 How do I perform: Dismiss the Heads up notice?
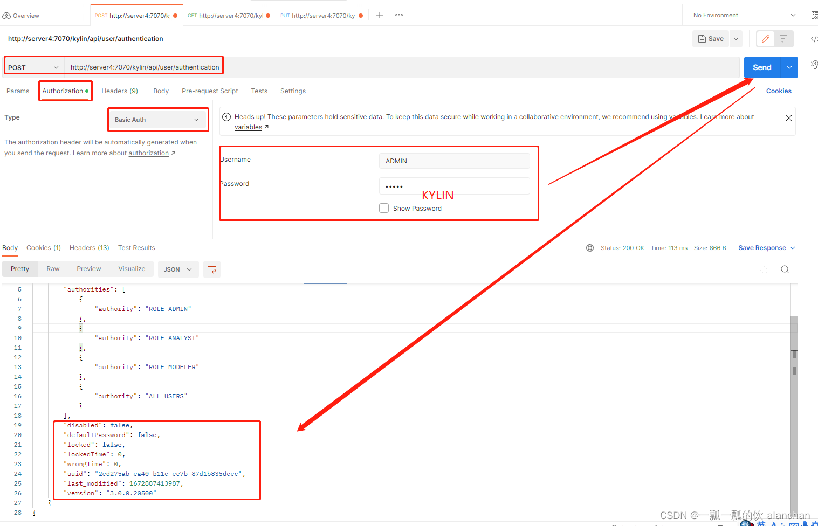pos(789,118)
